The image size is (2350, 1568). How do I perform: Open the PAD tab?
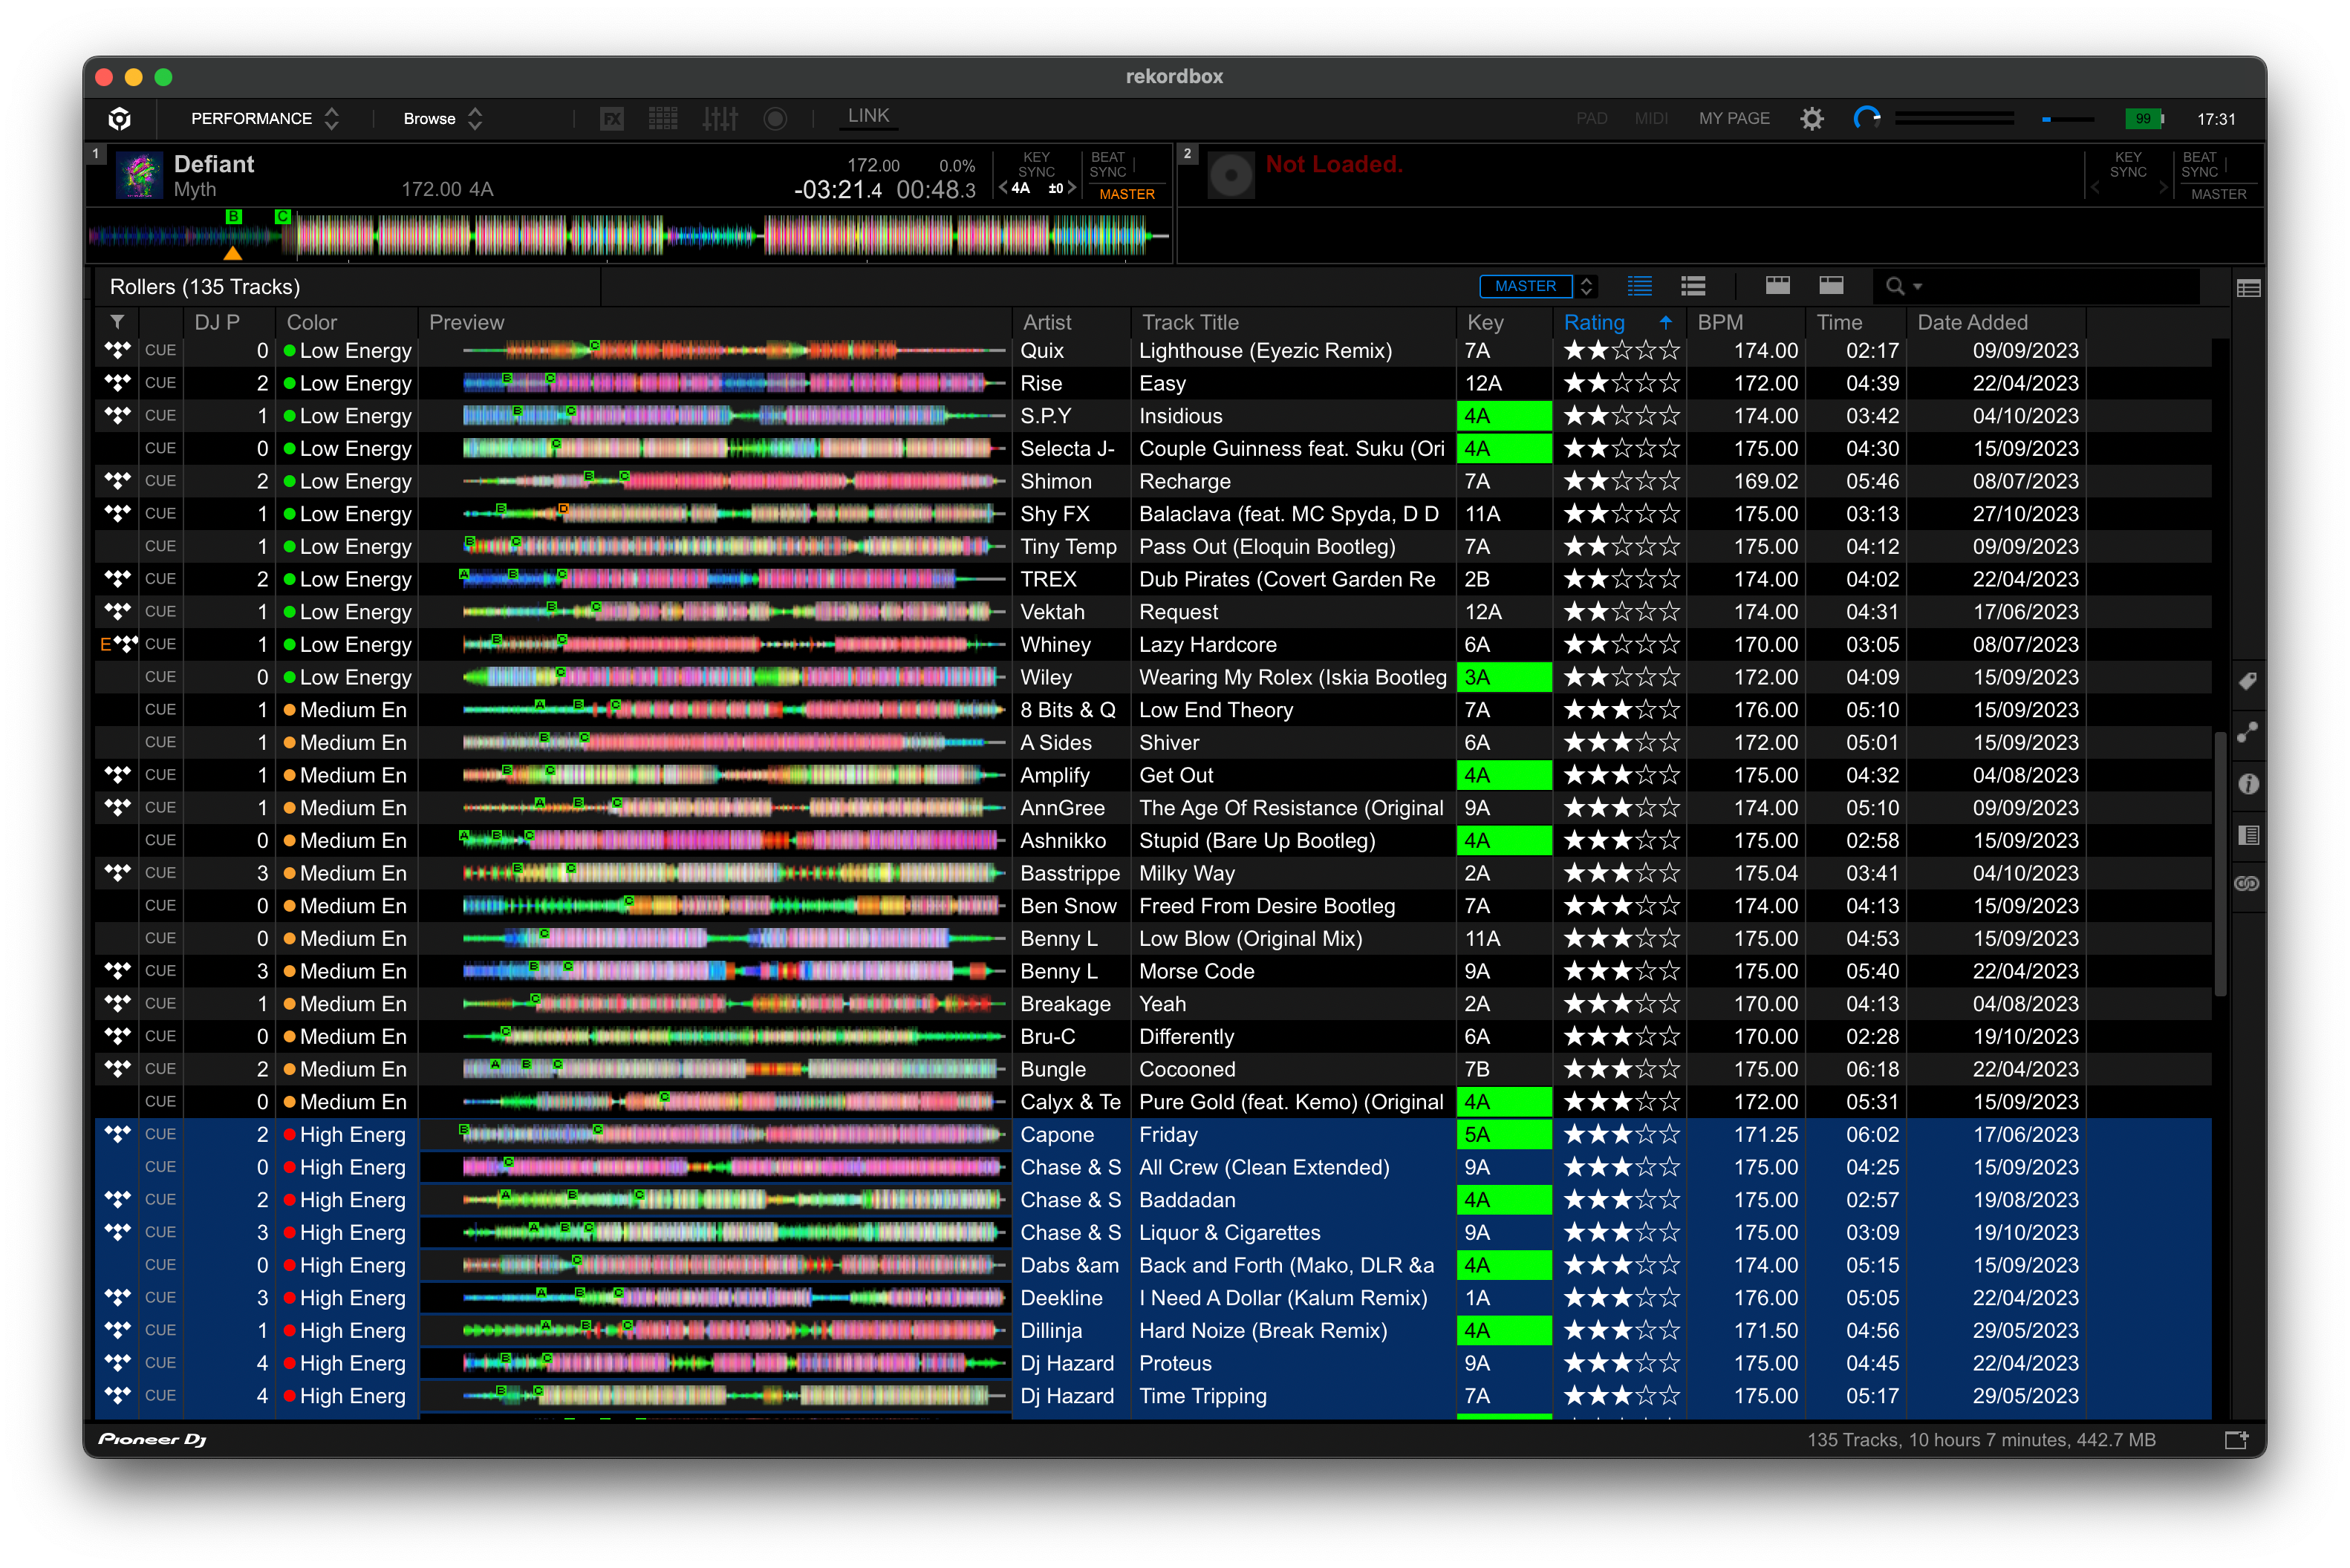click(x=1591, y=119)
